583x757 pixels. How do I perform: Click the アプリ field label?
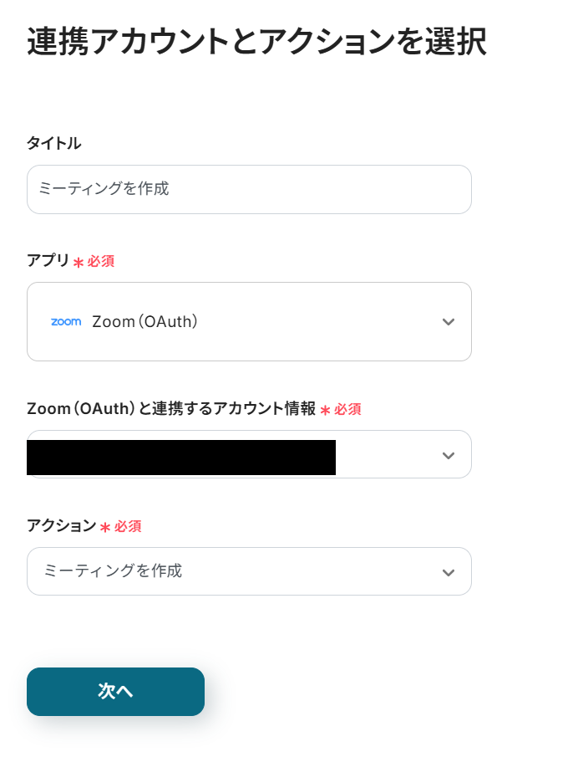pos(48,260)
